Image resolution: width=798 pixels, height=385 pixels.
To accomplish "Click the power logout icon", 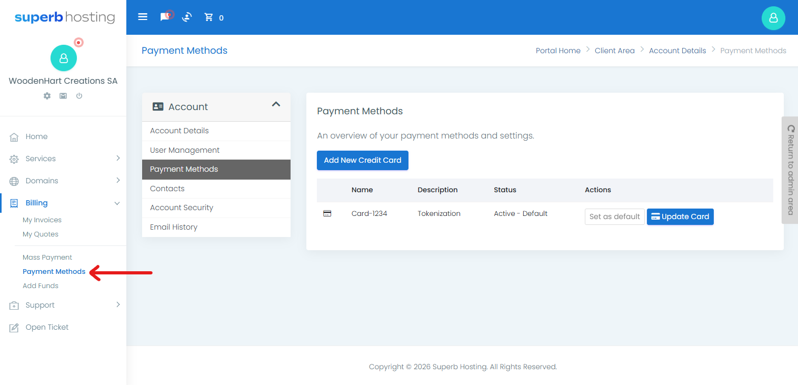I will 79,96.
